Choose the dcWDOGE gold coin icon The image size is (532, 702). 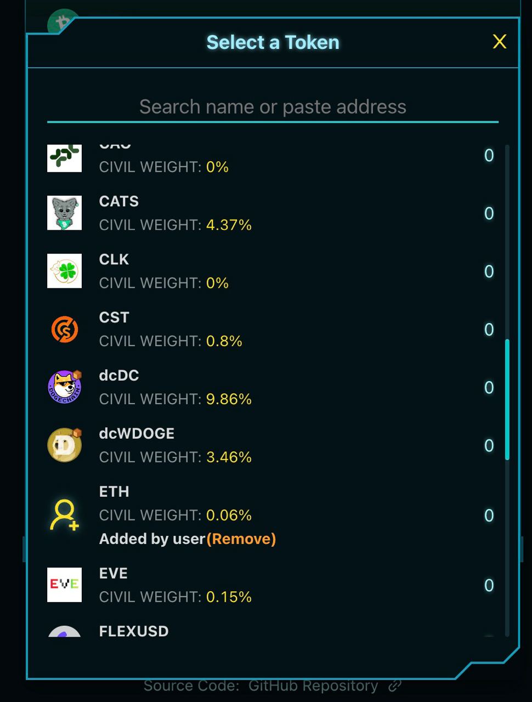point(64,445)
